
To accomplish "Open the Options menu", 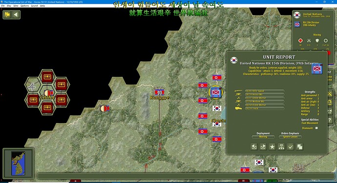I will pyautogui.click(x=24, y=6).
